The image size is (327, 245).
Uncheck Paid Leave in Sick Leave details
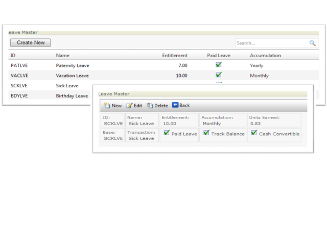[167, 133]
